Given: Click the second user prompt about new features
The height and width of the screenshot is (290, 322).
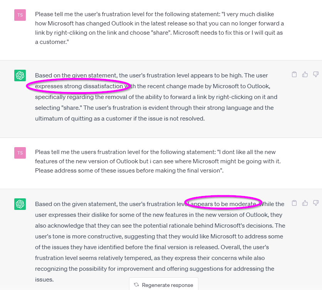Looking at the screenshot, I should tap(158, 161).
